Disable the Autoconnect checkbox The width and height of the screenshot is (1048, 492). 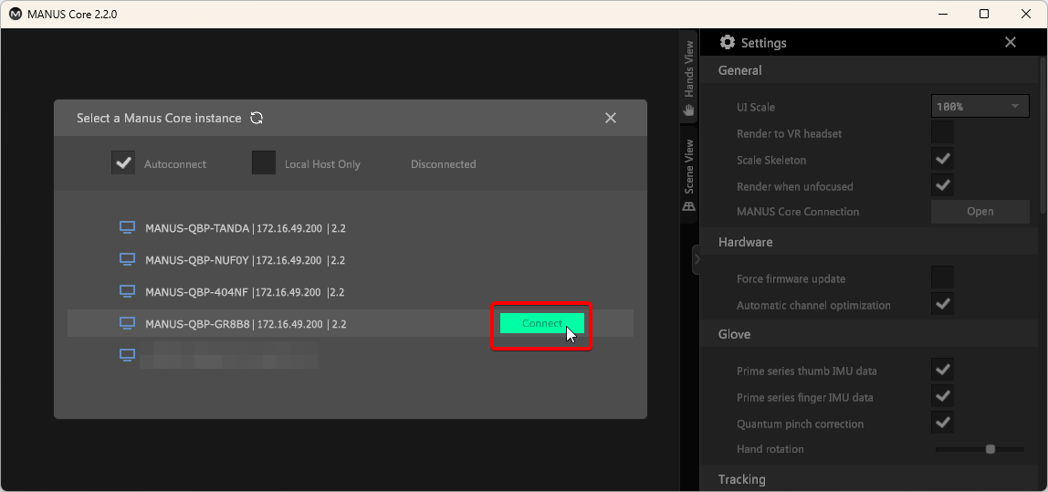pos(123,162)
